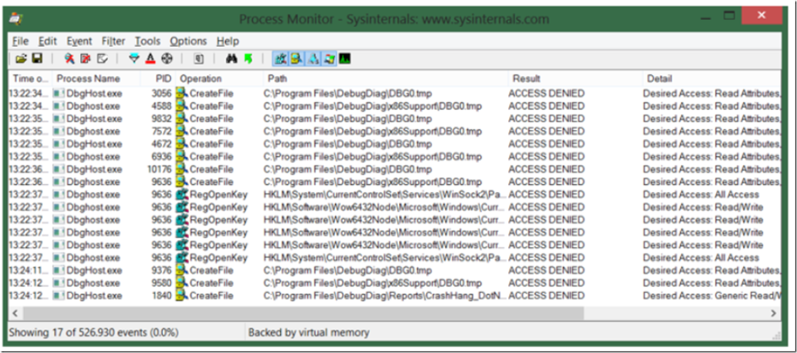Select the row with PID 9832
Image resolution: width=797 pixels, height=353 pixels.
[x=395, y=119]
